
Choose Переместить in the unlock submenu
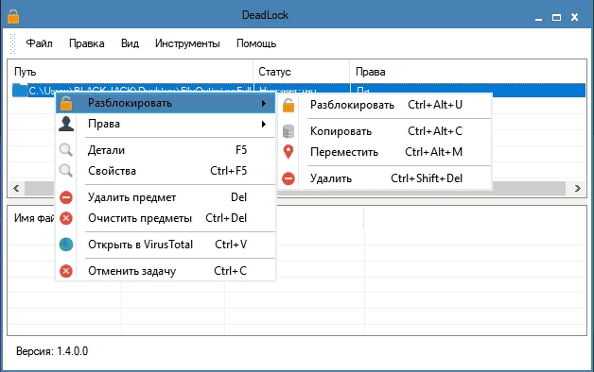(385, 152)
